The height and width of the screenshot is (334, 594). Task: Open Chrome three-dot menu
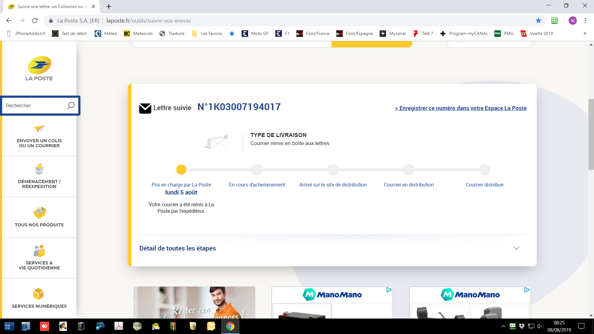click(x=585, y=21)
